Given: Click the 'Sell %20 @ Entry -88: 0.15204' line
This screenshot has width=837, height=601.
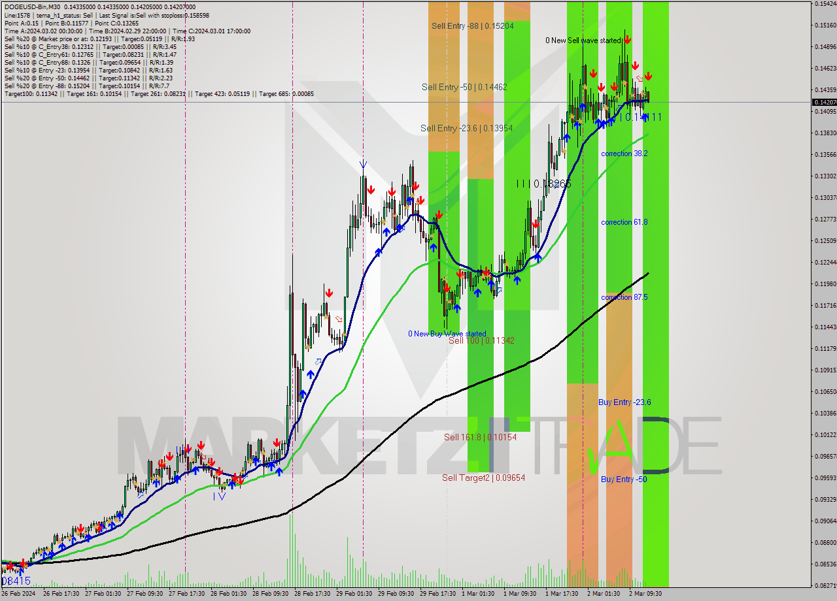Looking at the screenshot, I should (87, 86).
